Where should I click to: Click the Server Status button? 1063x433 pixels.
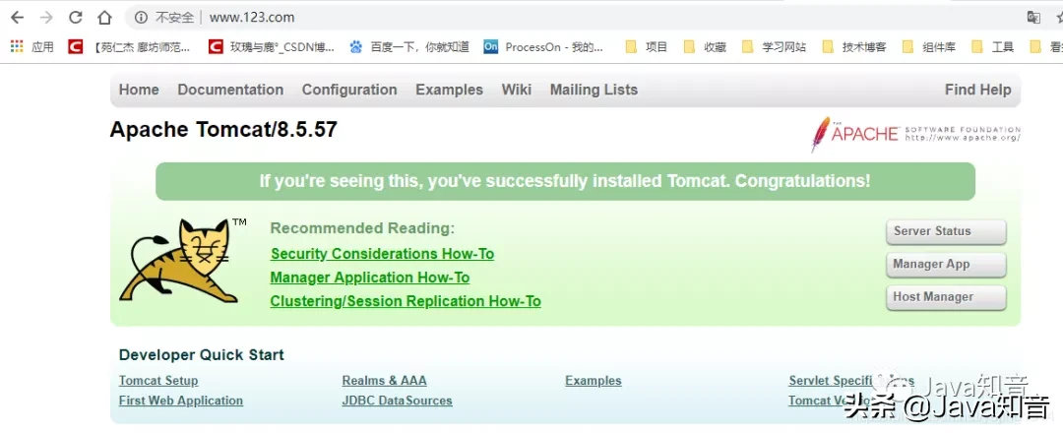click(946, 231)
